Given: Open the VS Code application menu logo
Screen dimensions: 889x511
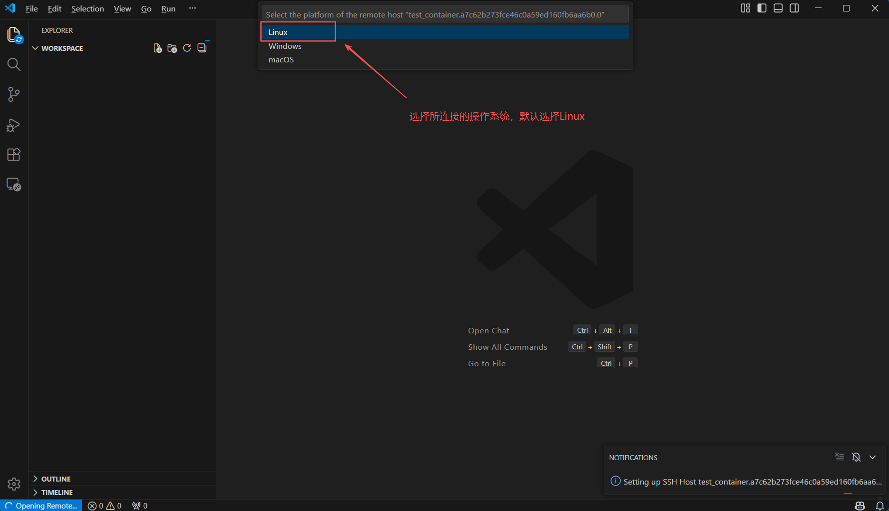Looking at the screenshot, I should (x=10, y=8).
